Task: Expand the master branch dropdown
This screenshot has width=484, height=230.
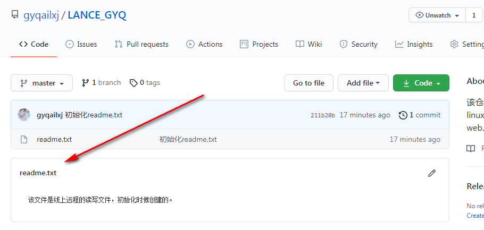Action: coord(41,83)
